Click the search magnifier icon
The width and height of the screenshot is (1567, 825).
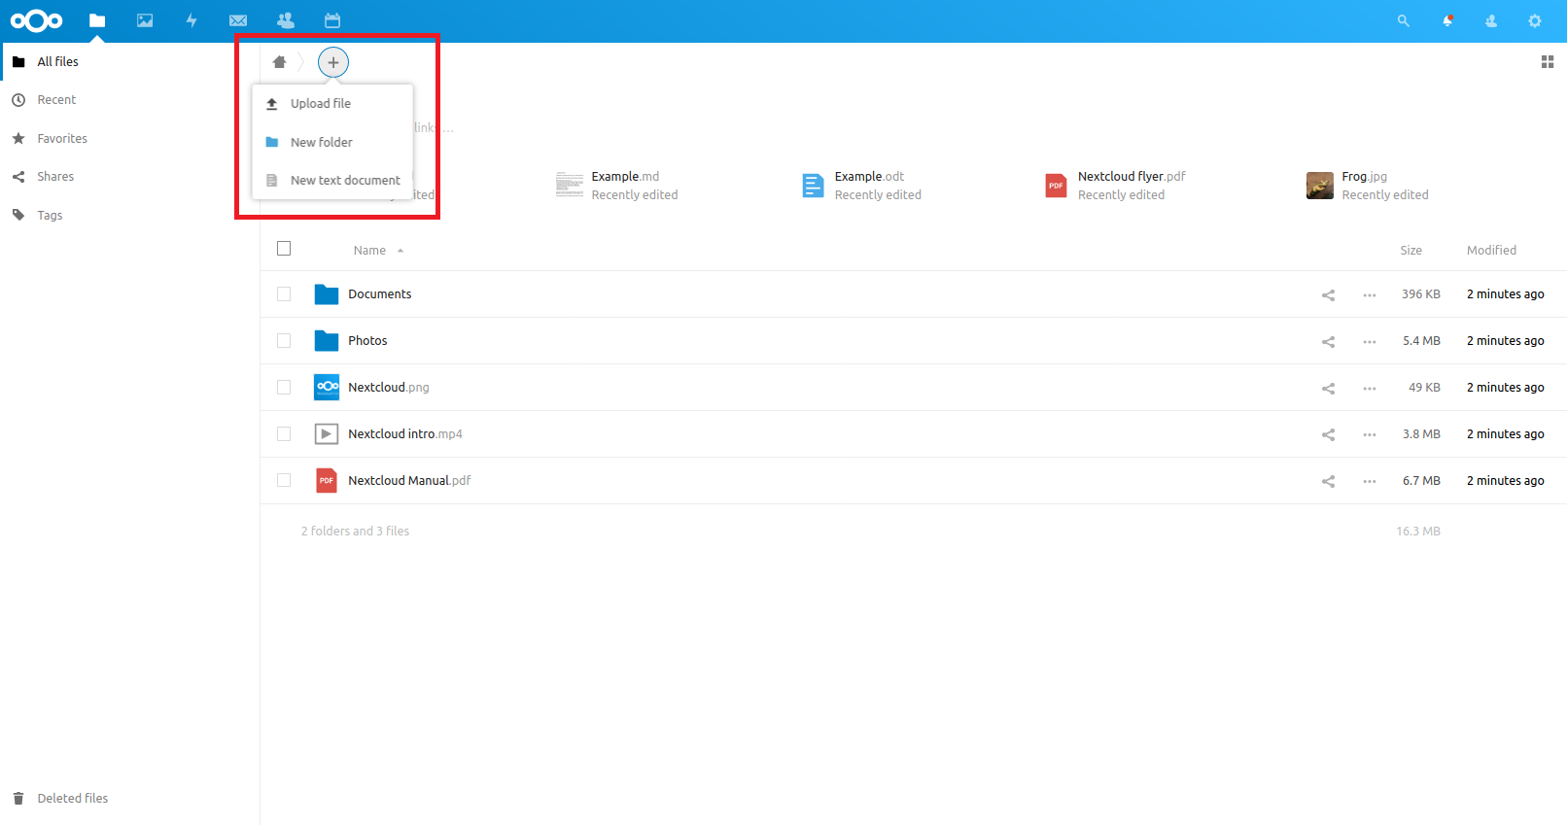click(x=1403, y=20)
